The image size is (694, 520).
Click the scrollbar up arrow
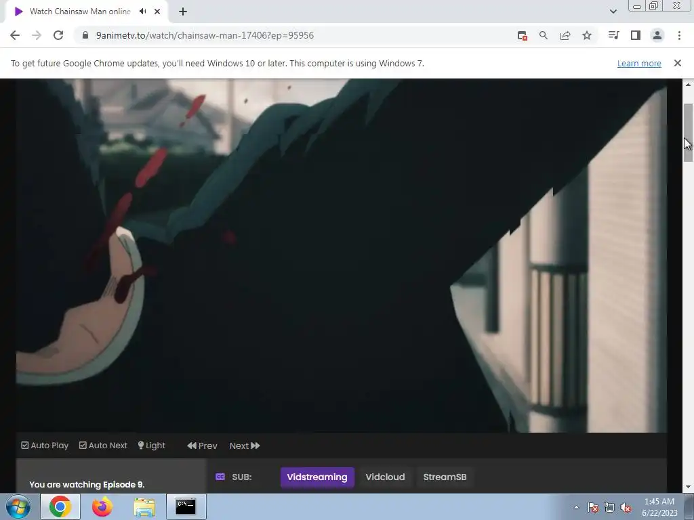coord(688,85)
